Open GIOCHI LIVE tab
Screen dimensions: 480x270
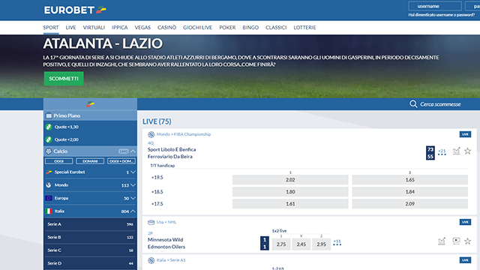click(197, 28)
